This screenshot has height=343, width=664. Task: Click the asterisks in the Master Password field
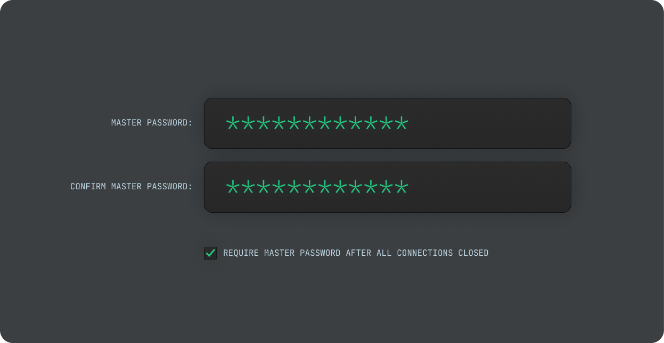[317, 123]
